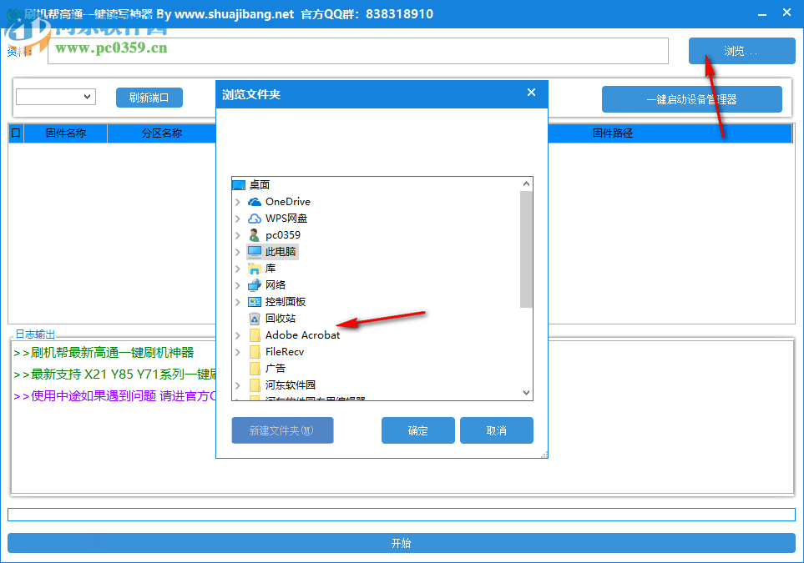Expand the 此电脑 tree node

pos(238,252)
